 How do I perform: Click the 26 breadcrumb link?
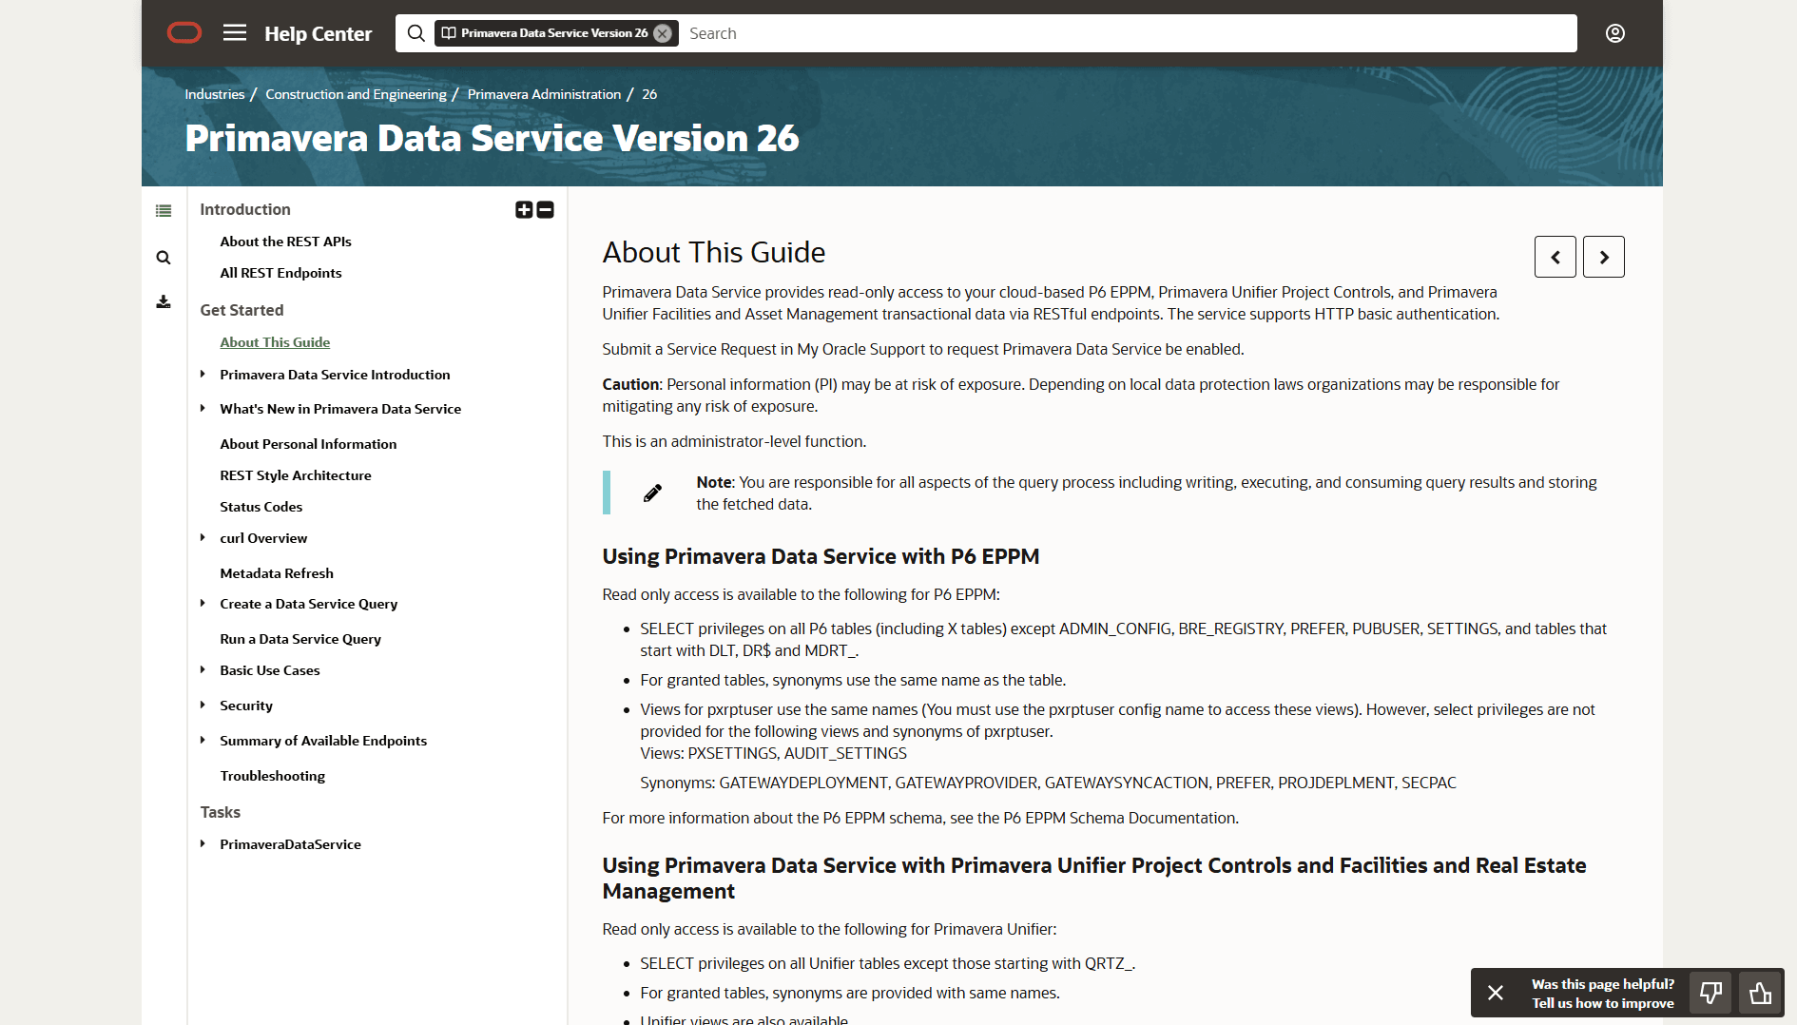tap(649, 94)
